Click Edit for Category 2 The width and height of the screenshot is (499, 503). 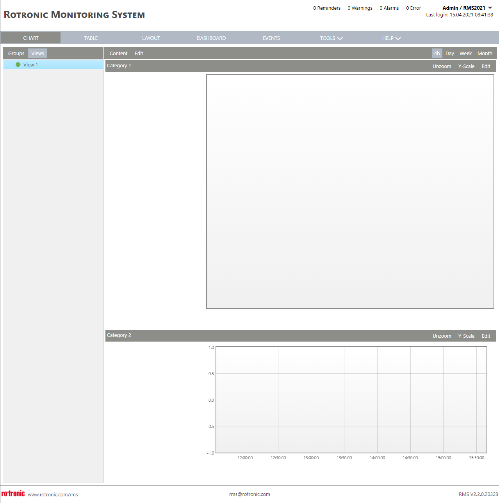pyautogui.click(x=486, y=336)
